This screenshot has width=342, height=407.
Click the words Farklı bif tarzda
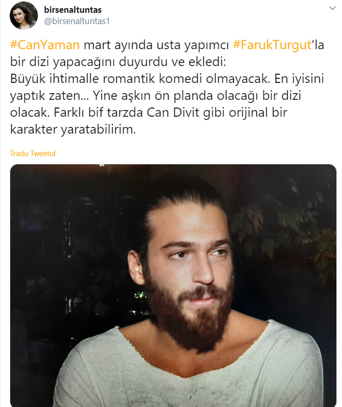pyautogui.click(x=98, y=113)
